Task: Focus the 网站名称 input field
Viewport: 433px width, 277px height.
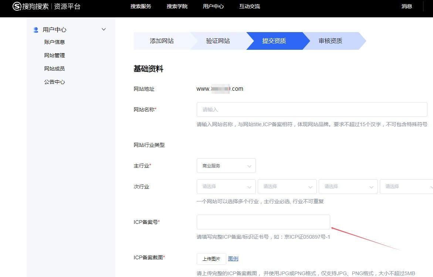Action: [x=312, y=110]
